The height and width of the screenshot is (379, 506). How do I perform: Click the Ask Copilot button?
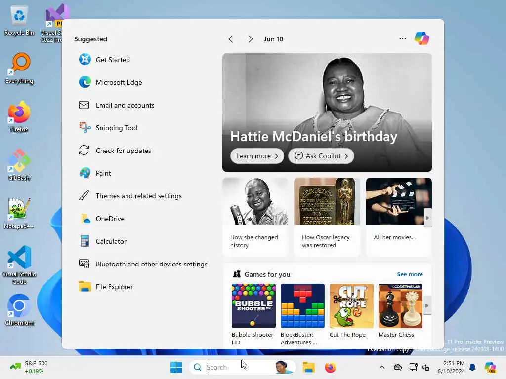pyautogui.click(x=321, y=156)
